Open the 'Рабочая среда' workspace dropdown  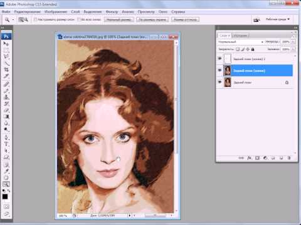coord(278,19)
